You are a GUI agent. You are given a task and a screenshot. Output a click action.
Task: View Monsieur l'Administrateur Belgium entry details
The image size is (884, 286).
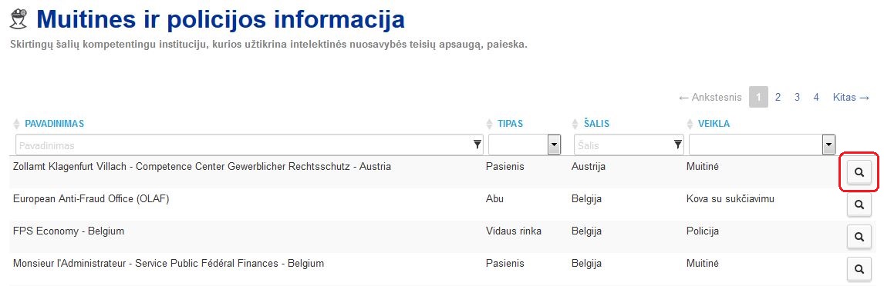coord(859,269)
